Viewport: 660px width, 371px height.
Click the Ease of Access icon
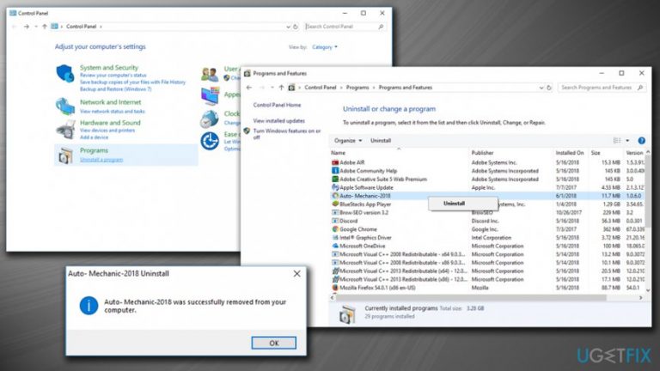209,141
